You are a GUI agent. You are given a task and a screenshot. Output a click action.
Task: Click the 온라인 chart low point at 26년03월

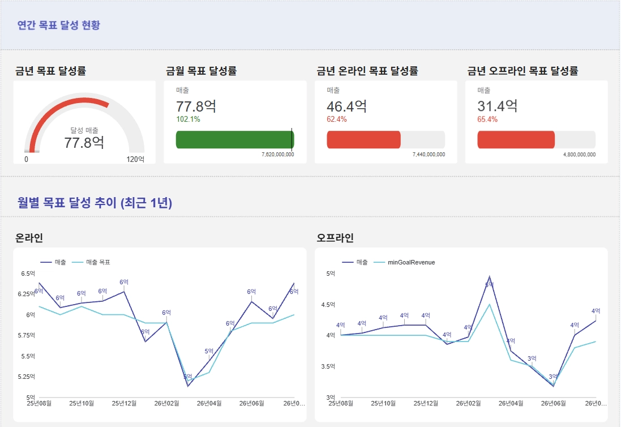188,386
